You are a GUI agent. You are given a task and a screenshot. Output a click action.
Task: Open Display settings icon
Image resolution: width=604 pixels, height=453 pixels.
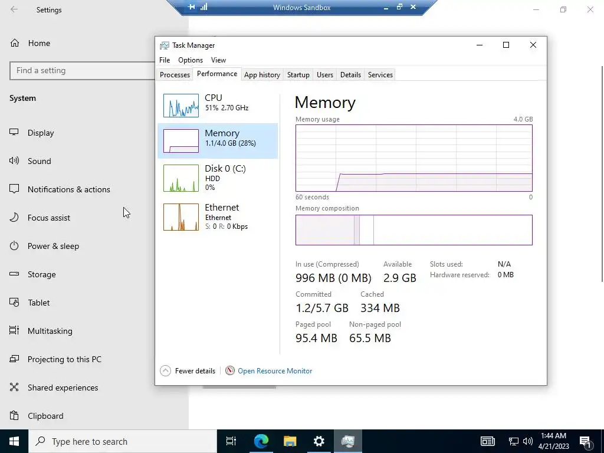[x=14, y=133]
